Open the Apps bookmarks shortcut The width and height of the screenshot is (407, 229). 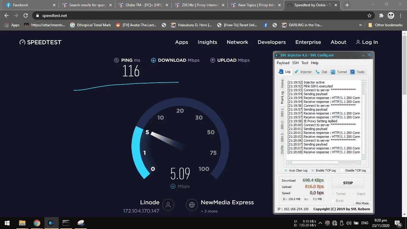coord(12,25)
